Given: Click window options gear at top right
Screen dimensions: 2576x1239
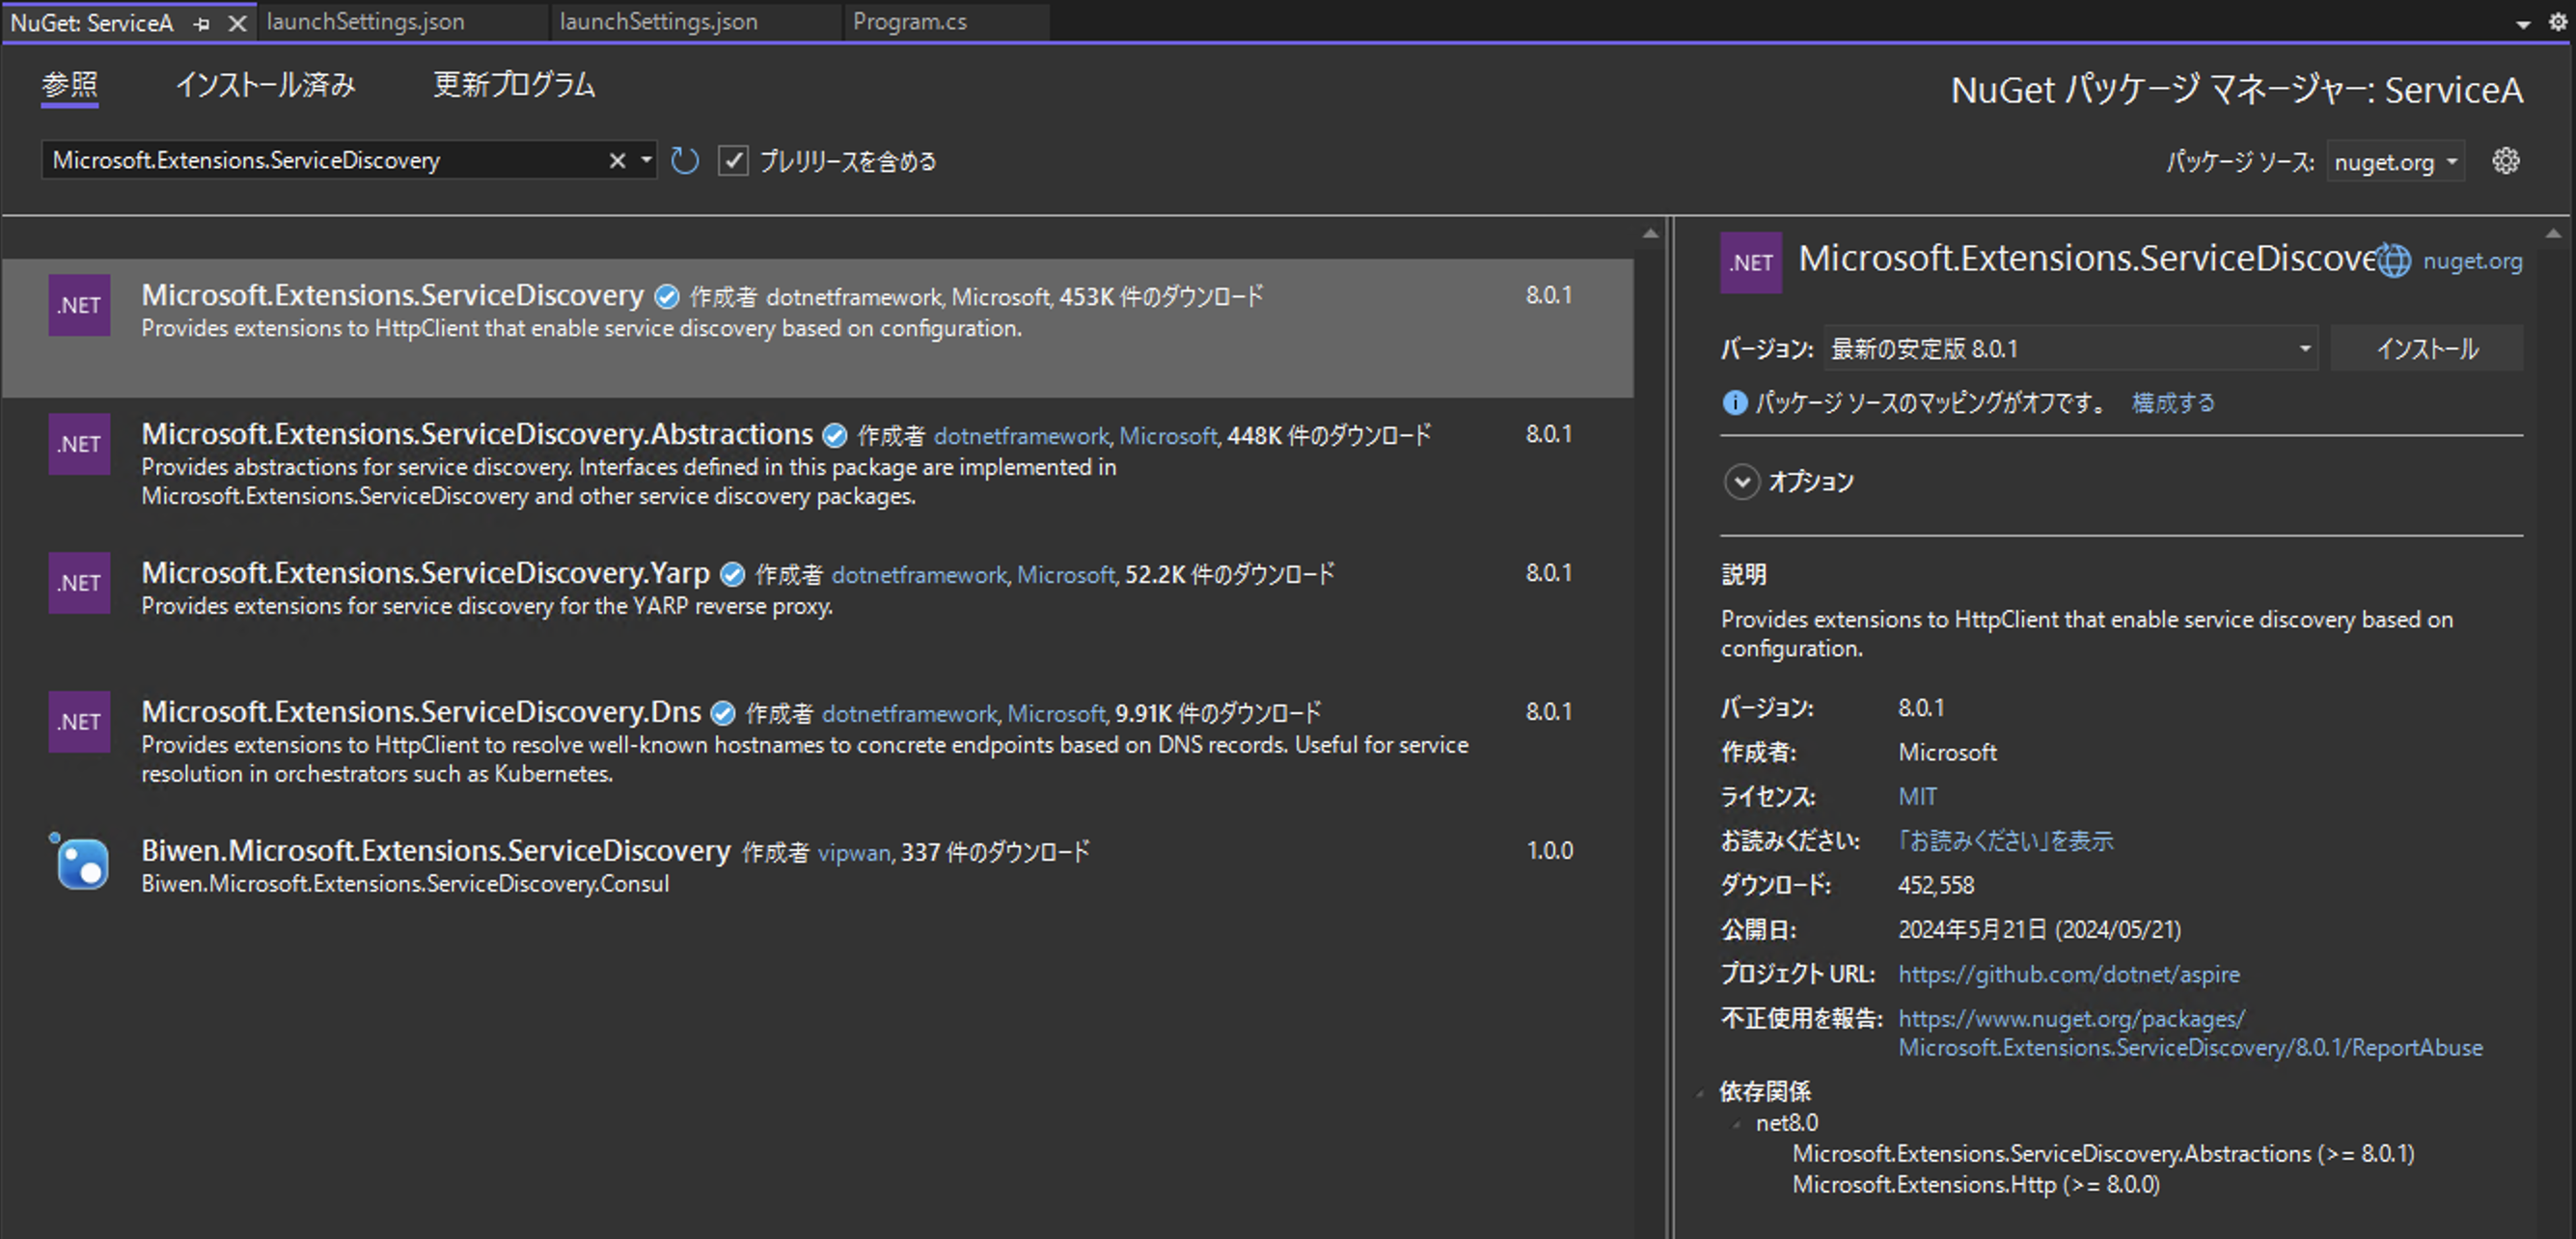Looking at the screenshot, I should point(2557,22).
